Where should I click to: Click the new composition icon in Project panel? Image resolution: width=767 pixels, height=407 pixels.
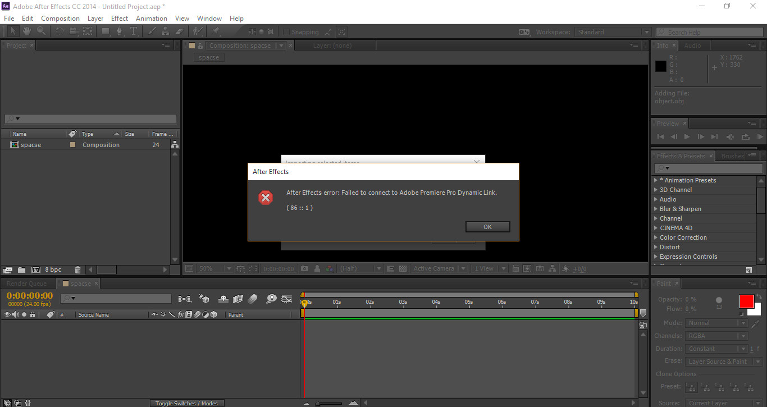36,270
